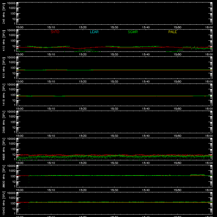Click the yellow PALE legend label
The width and height of the screenshot is (217, 217).
pos(173,32)
